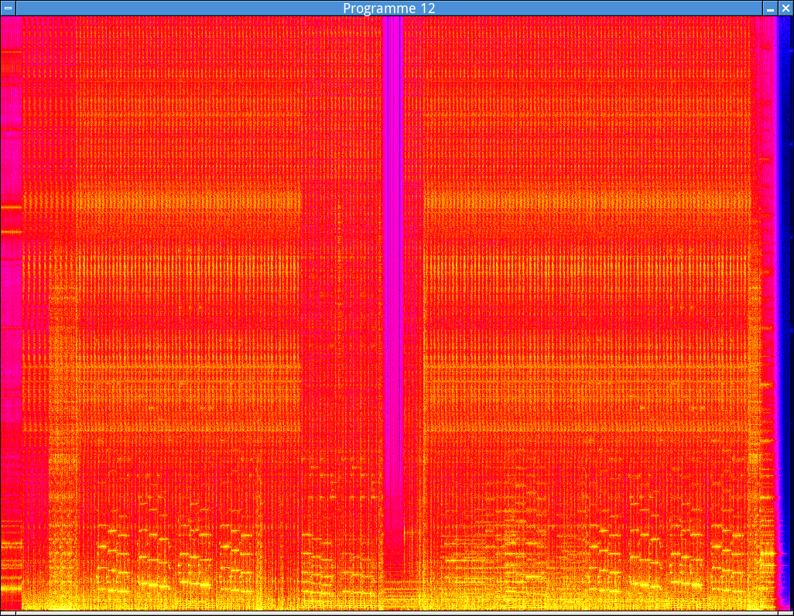Click the purple silent gap mid-spectrogram
Screen dimensions: 794x616
(x=393, y=310)
